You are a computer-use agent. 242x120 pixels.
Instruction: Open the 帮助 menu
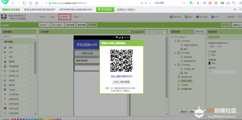click(x=77, y=17)
